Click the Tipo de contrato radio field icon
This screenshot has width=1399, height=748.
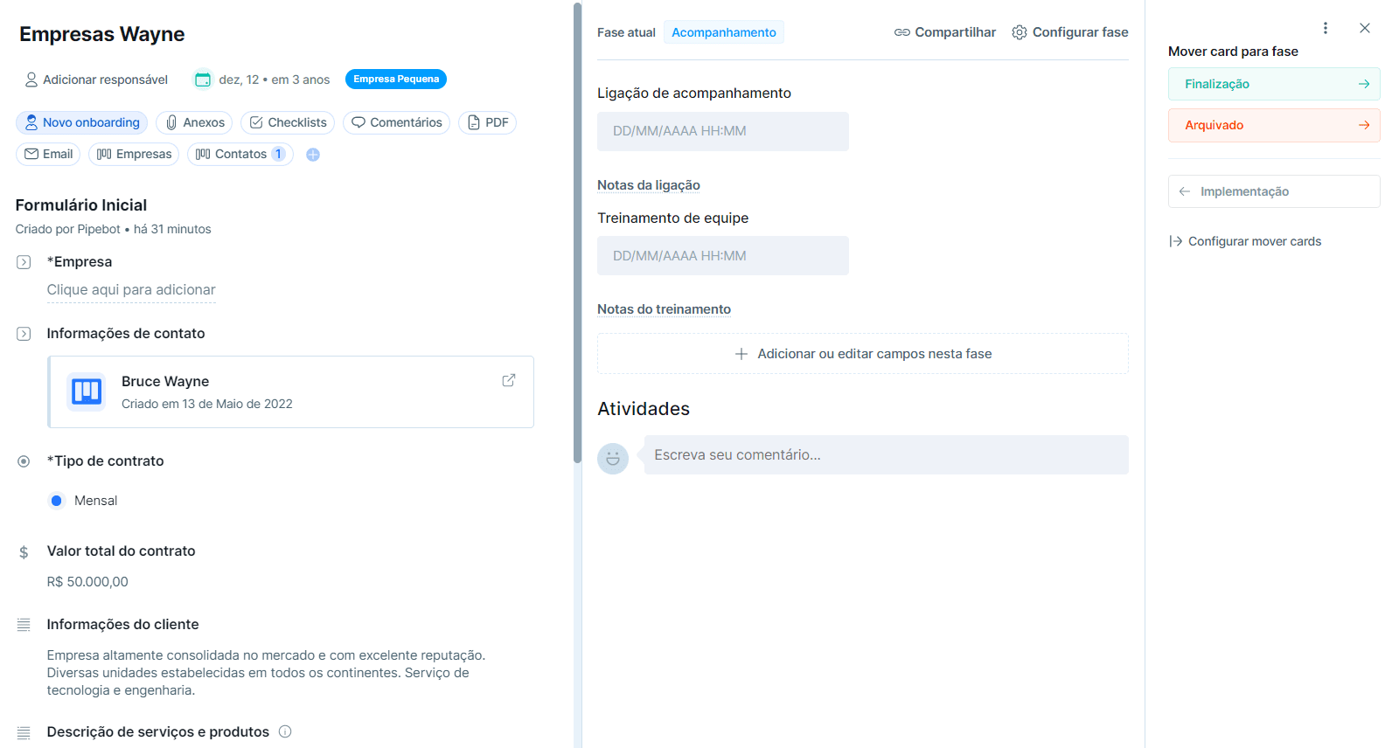click(x=24, y=461)
